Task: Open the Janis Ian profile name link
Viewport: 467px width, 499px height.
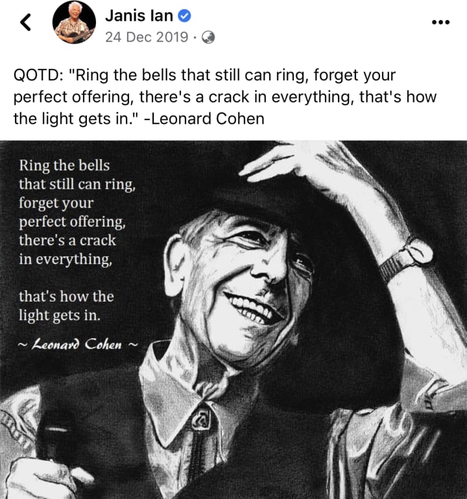Action: (139, 16)
